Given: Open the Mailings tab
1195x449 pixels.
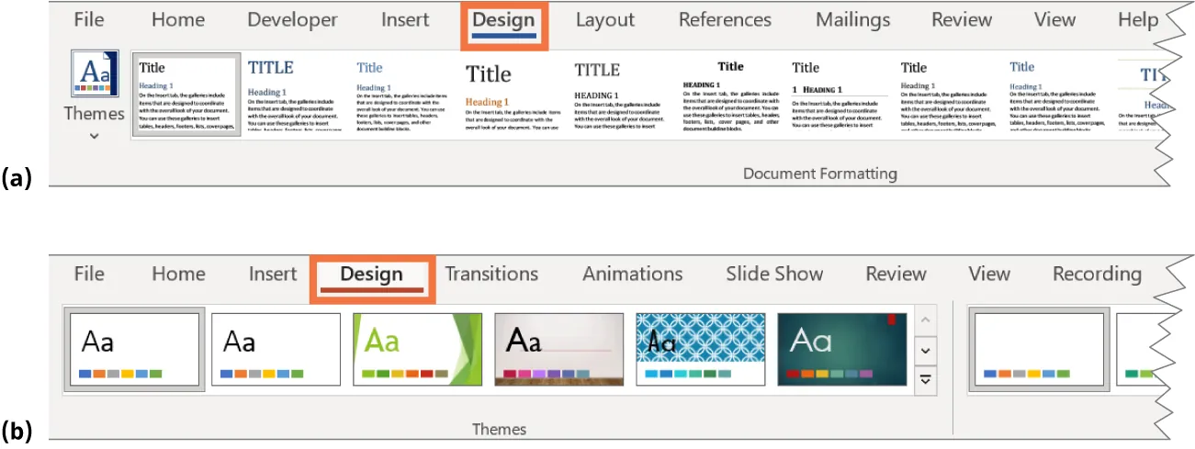Looking at the screenshot, I should point(852,20).
